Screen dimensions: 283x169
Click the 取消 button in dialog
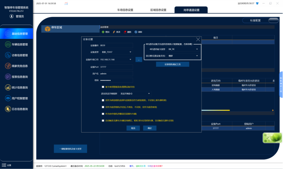pos(133,128)
